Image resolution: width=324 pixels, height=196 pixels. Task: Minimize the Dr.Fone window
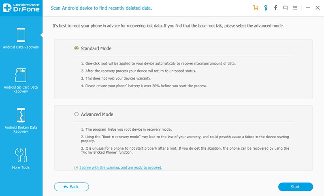point(307,8)
